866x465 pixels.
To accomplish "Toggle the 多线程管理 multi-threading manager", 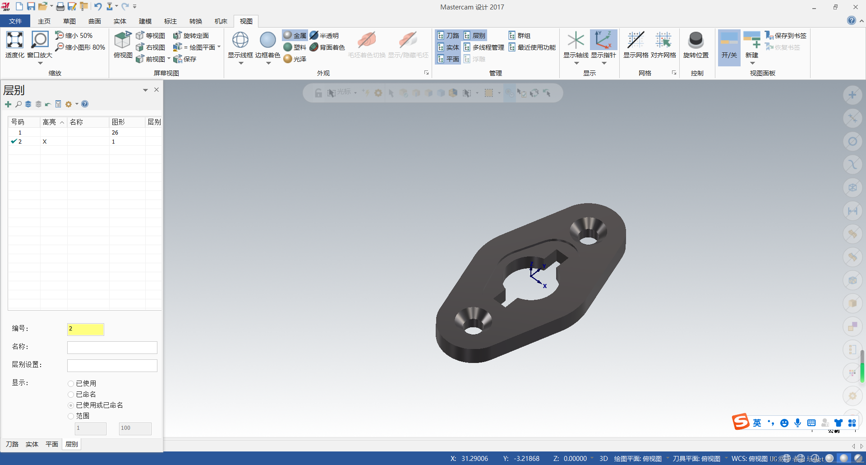I will click(484, 47).
